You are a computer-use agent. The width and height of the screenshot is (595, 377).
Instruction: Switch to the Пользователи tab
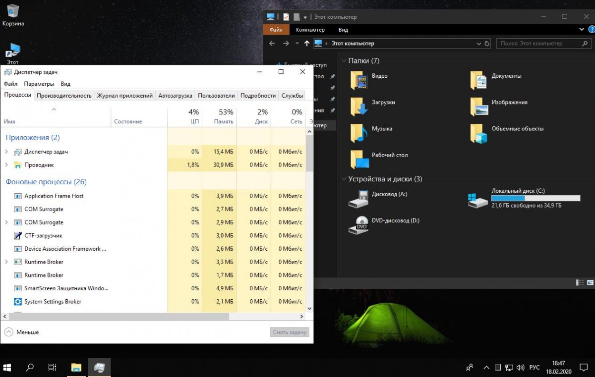pyautogui.click(x=216, y=96)
